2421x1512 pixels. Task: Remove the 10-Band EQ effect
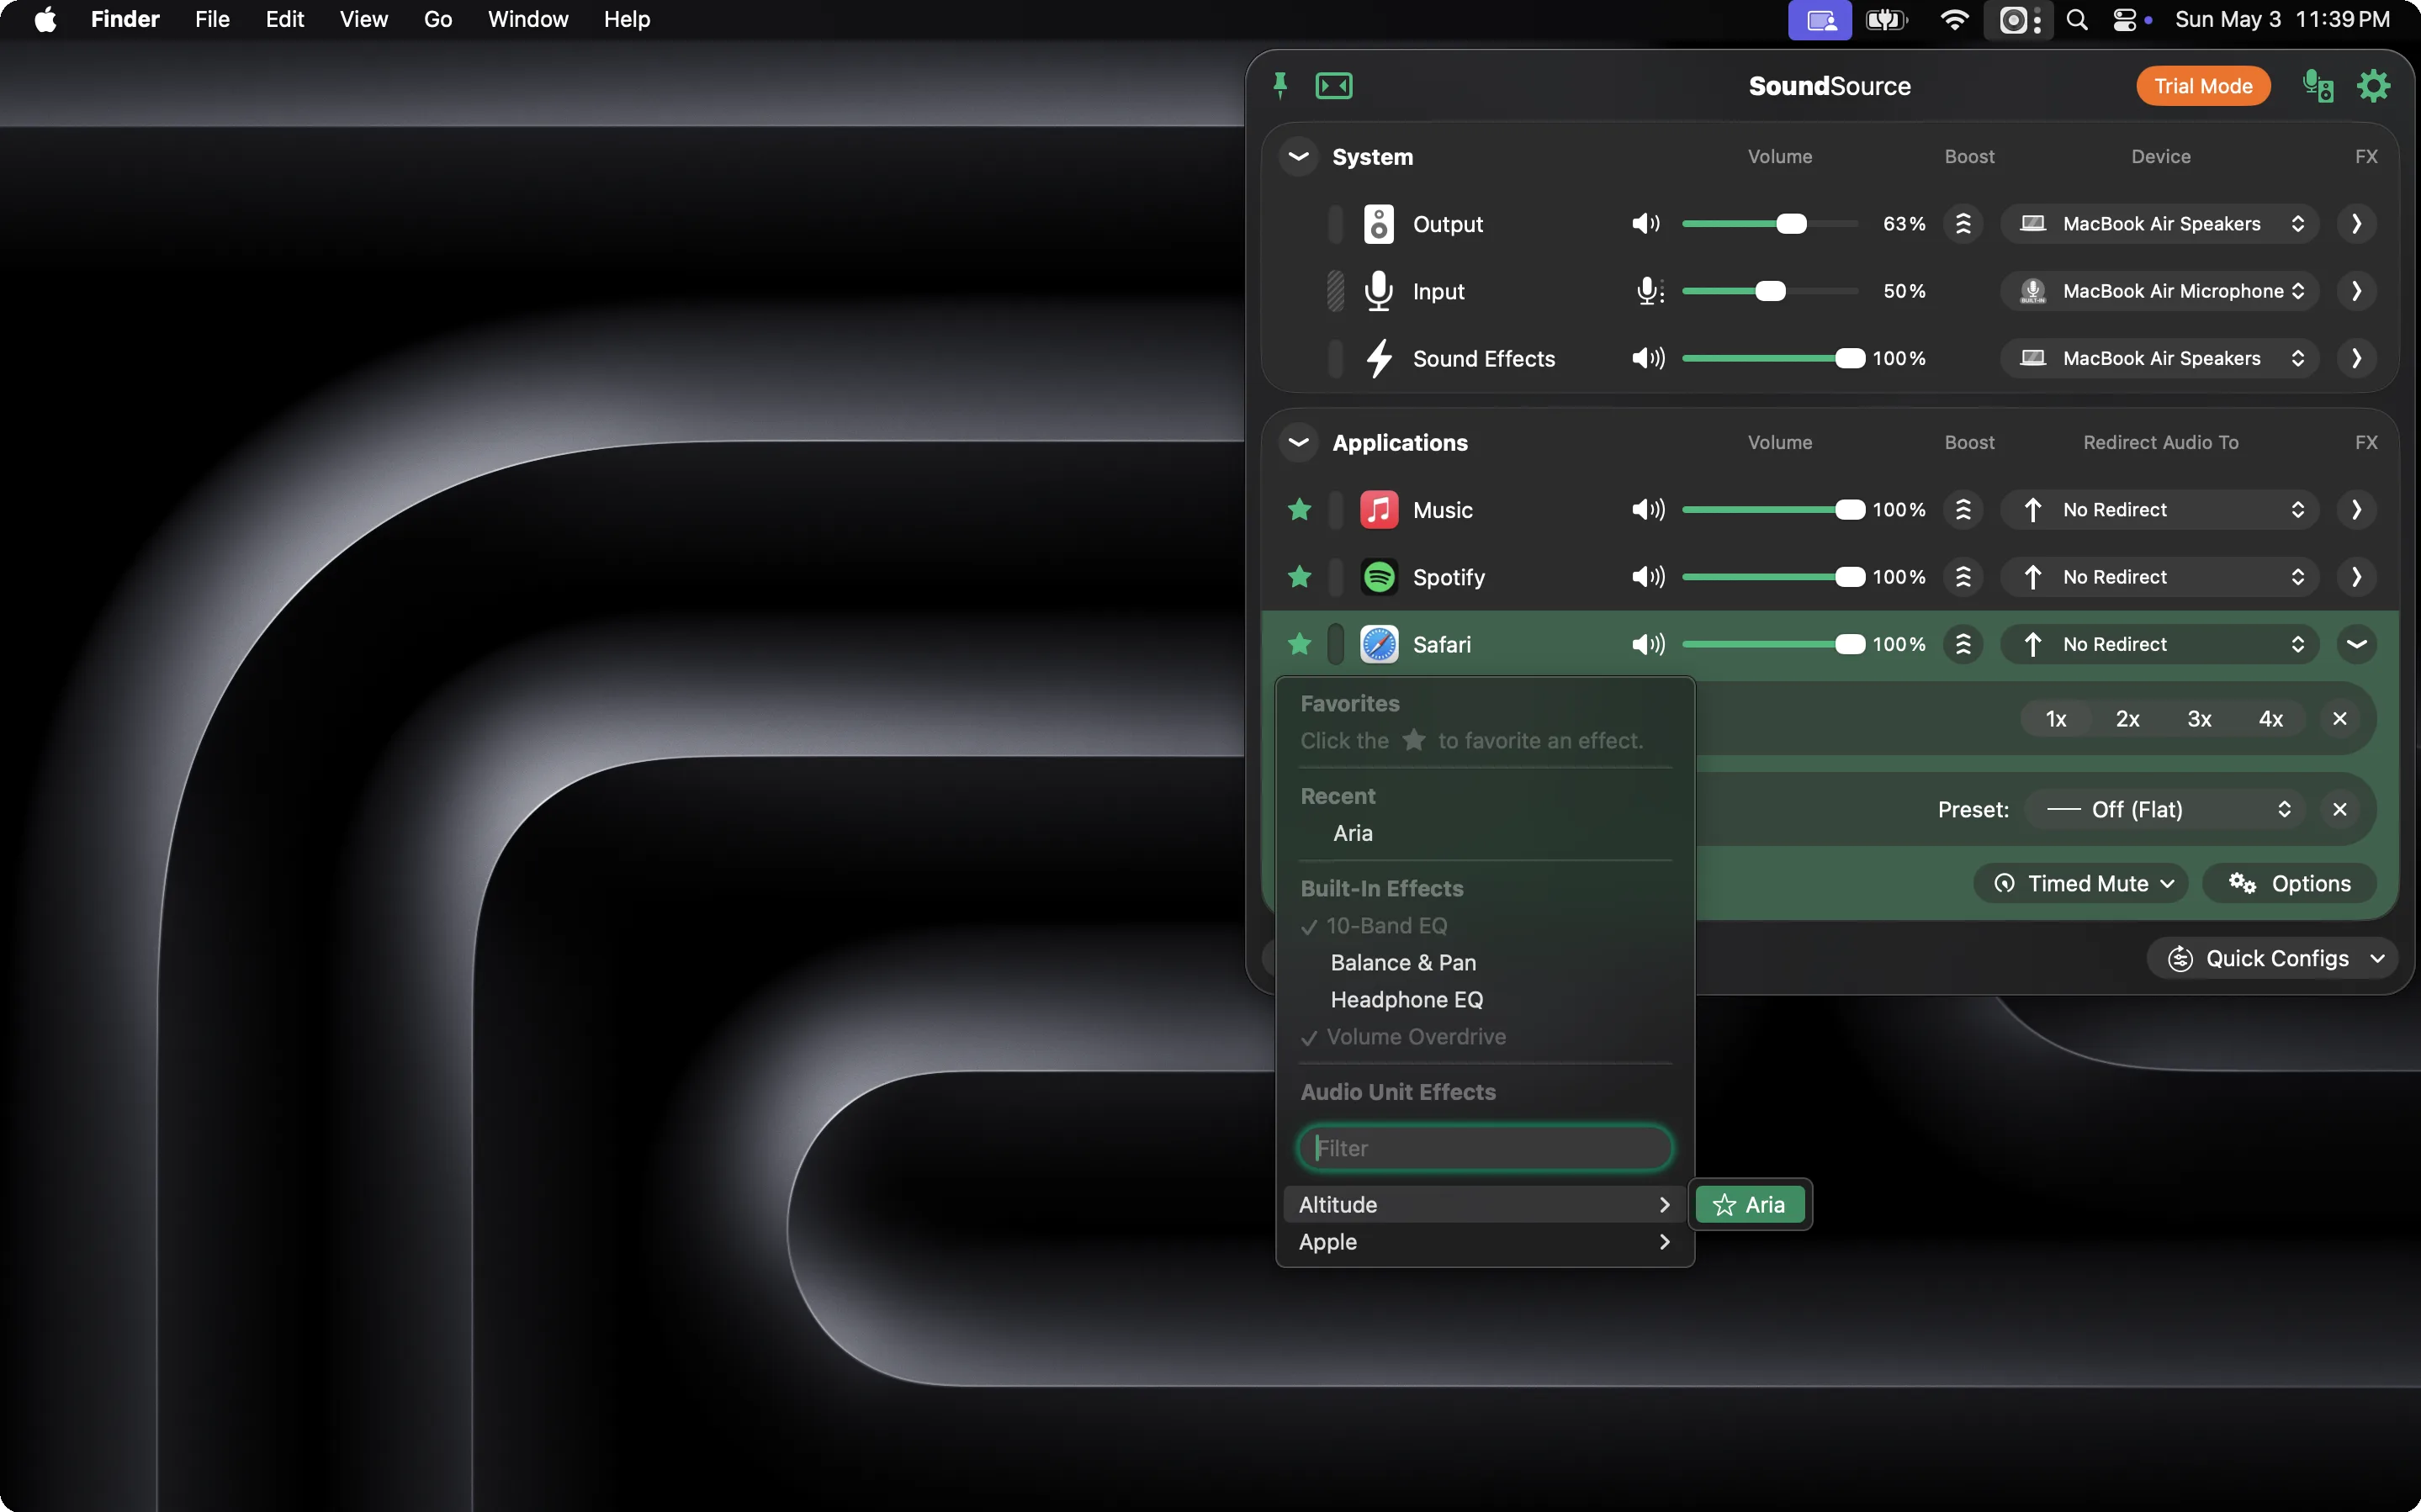[2340, 809]
